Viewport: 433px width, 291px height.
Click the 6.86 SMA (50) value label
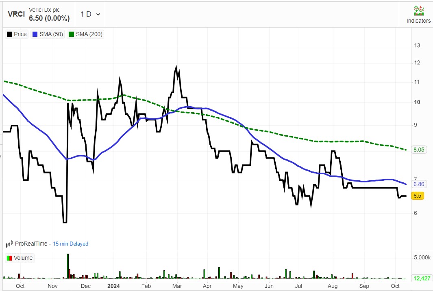click(419, 184)
